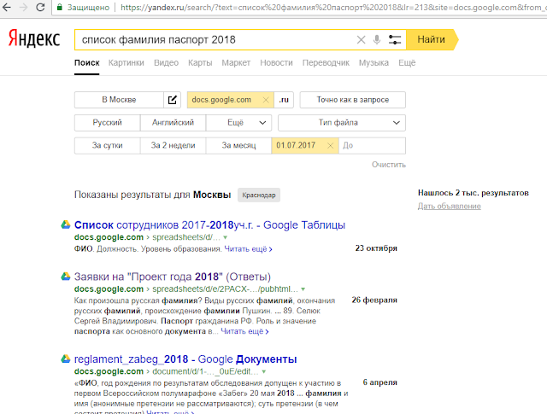Select the За месяц time filter
Screen dimensions: 547x414
(x=238, y=146)
